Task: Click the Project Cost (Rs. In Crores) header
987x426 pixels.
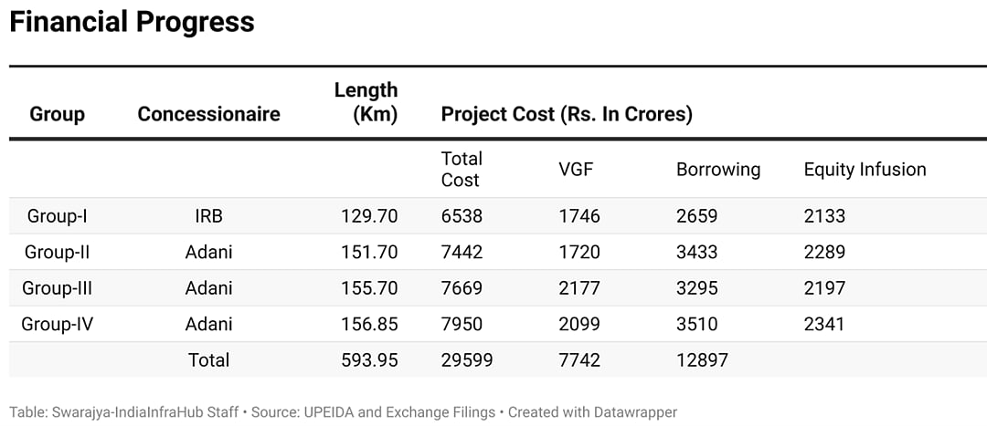Action: click(567, 114)
